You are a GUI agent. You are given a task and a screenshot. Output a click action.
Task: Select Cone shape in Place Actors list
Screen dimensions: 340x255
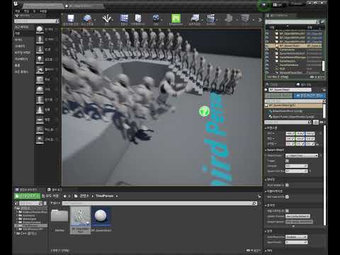46,110
